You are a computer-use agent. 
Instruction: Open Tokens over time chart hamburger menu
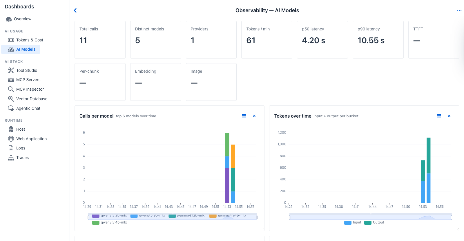439,116
